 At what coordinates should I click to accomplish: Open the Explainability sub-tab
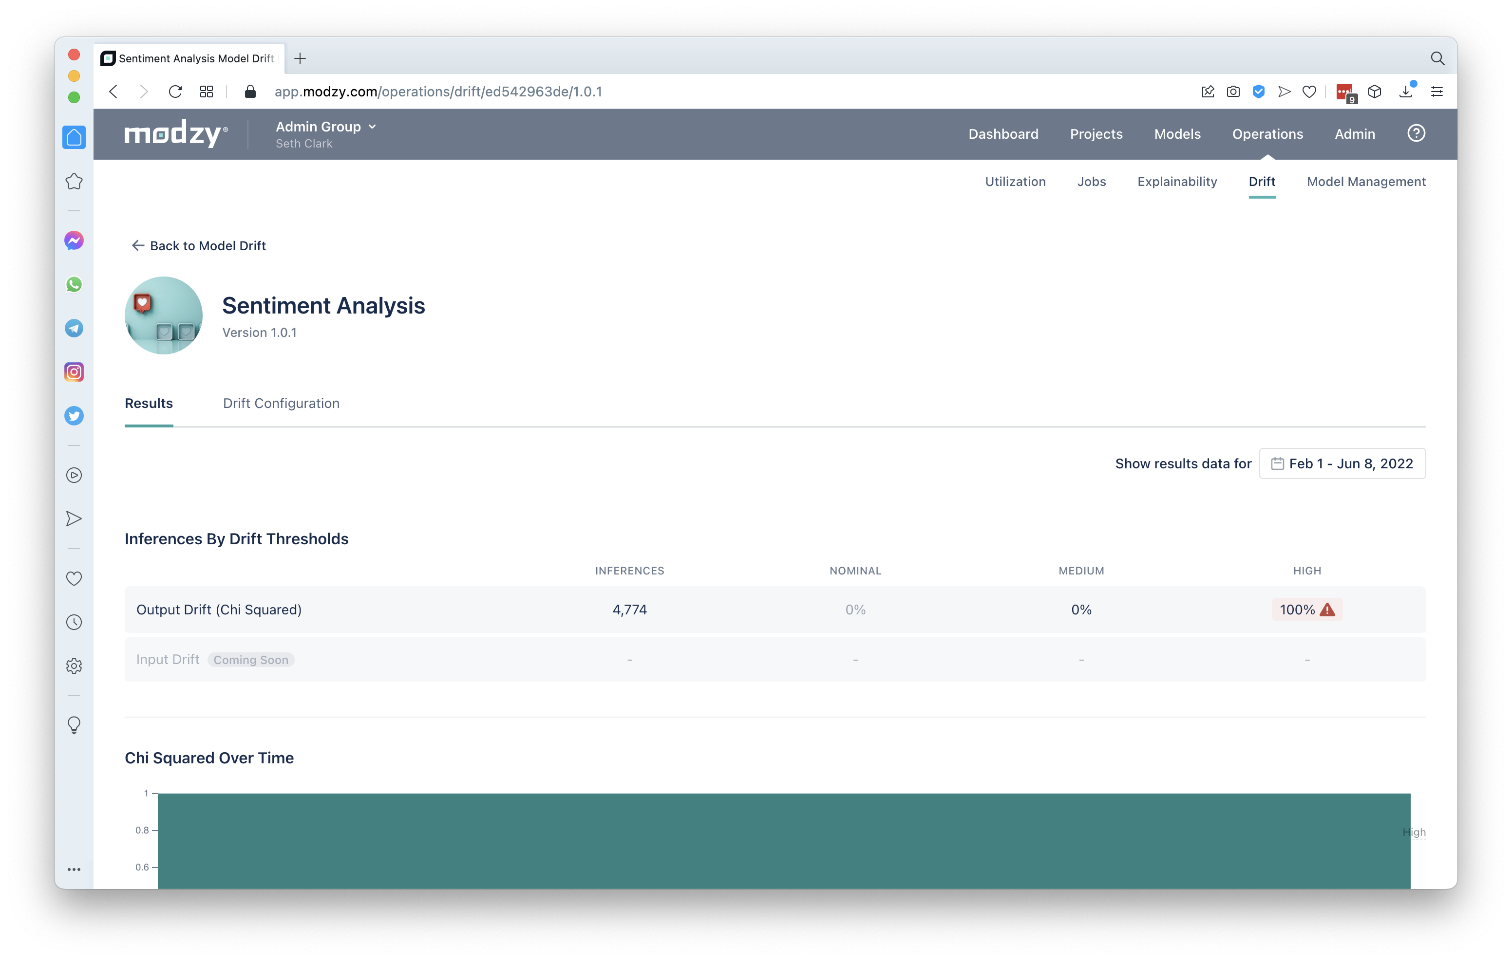[1177, 182]
